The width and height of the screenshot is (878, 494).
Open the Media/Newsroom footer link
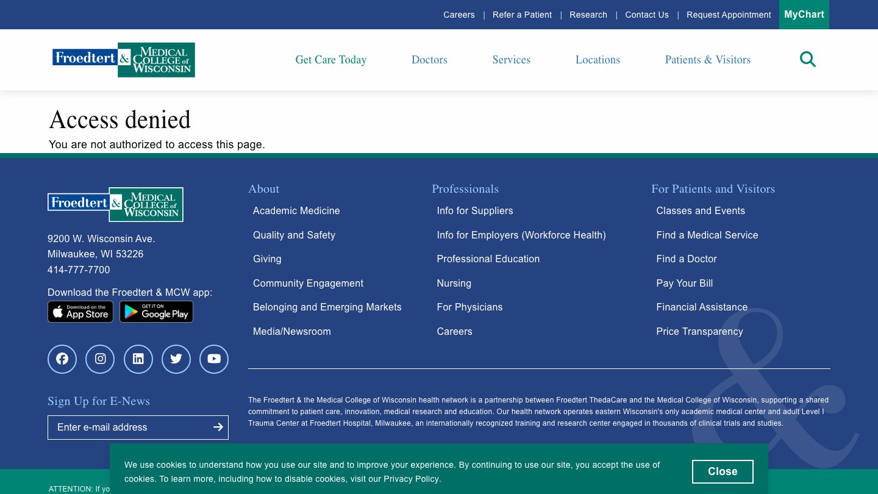(291, 331)
